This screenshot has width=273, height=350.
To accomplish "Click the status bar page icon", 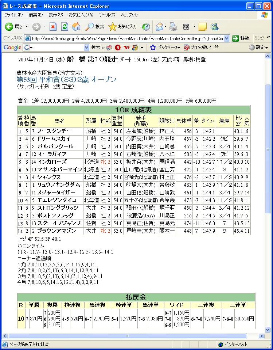I will [x=5, y=344].
